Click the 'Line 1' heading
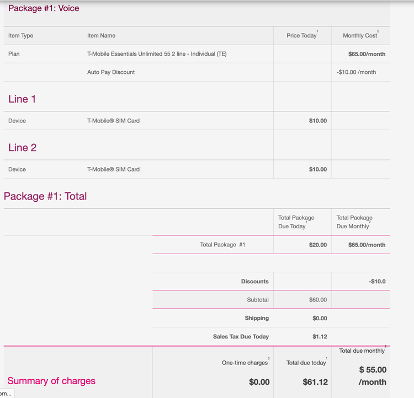 pyautogui.click(x=22, y=99)
